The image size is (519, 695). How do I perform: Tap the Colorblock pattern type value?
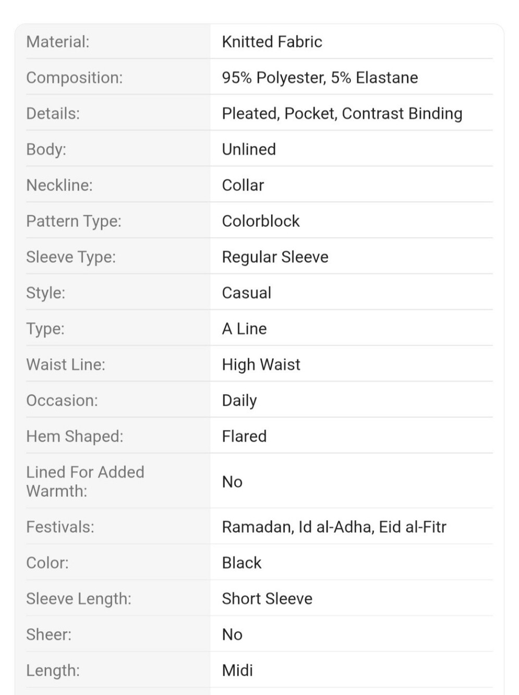coord(261,221)
